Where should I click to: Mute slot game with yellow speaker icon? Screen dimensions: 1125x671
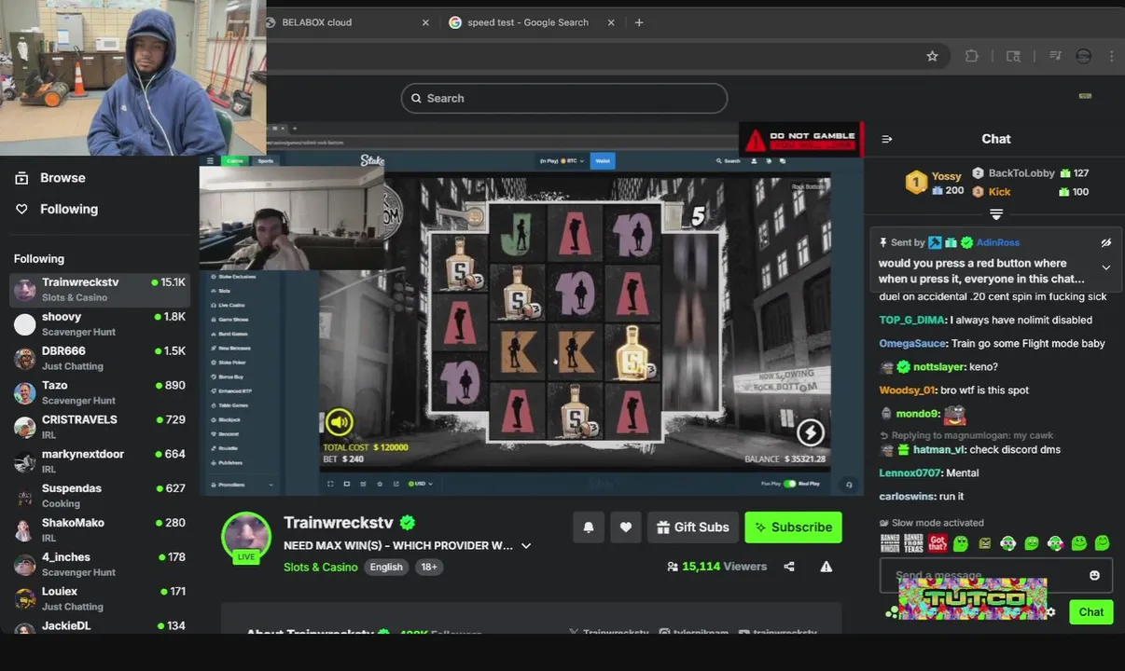click(340, 422)
